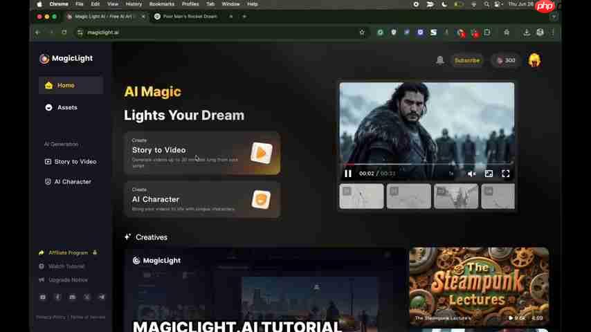Image resolution: width=591 pixels, height=332 pixels.
Task: Open a new browser tab
Action: [x=244, y=17]
